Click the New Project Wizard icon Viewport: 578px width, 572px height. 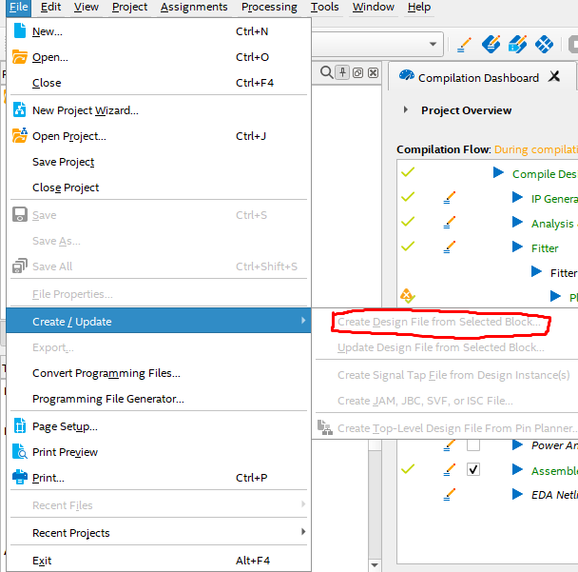pos(20,110)
